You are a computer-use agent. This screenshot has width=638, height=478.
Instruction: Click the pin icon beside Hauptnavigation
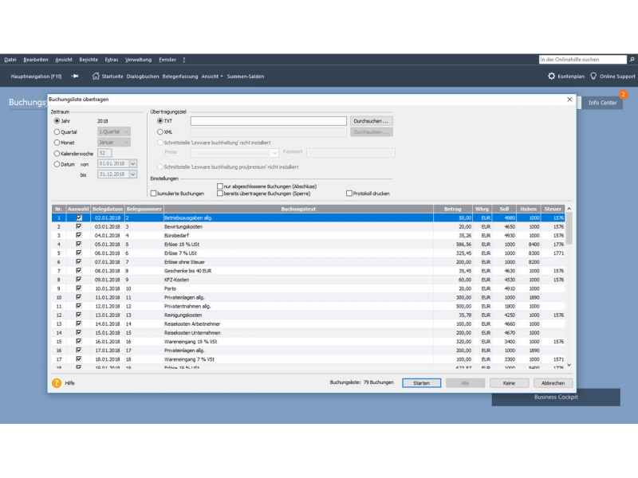coord(75,76)
